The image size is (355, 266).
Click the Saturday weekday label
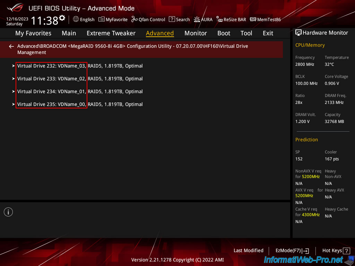coord(14,24)
